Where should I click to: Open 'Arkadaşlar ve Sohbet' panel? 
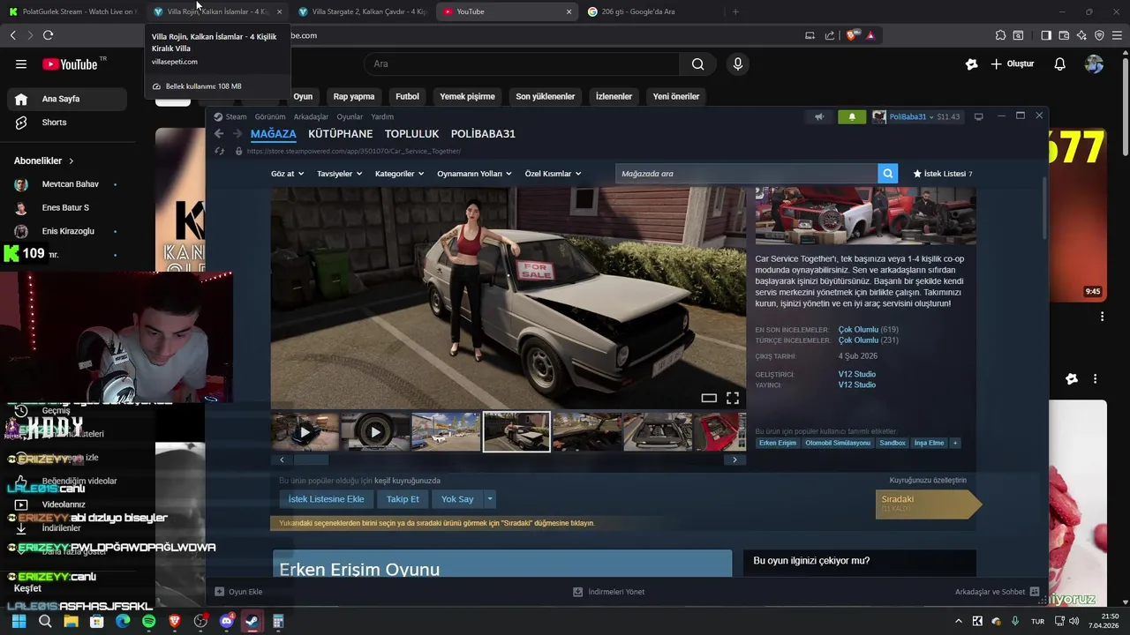tap(997, 592)
